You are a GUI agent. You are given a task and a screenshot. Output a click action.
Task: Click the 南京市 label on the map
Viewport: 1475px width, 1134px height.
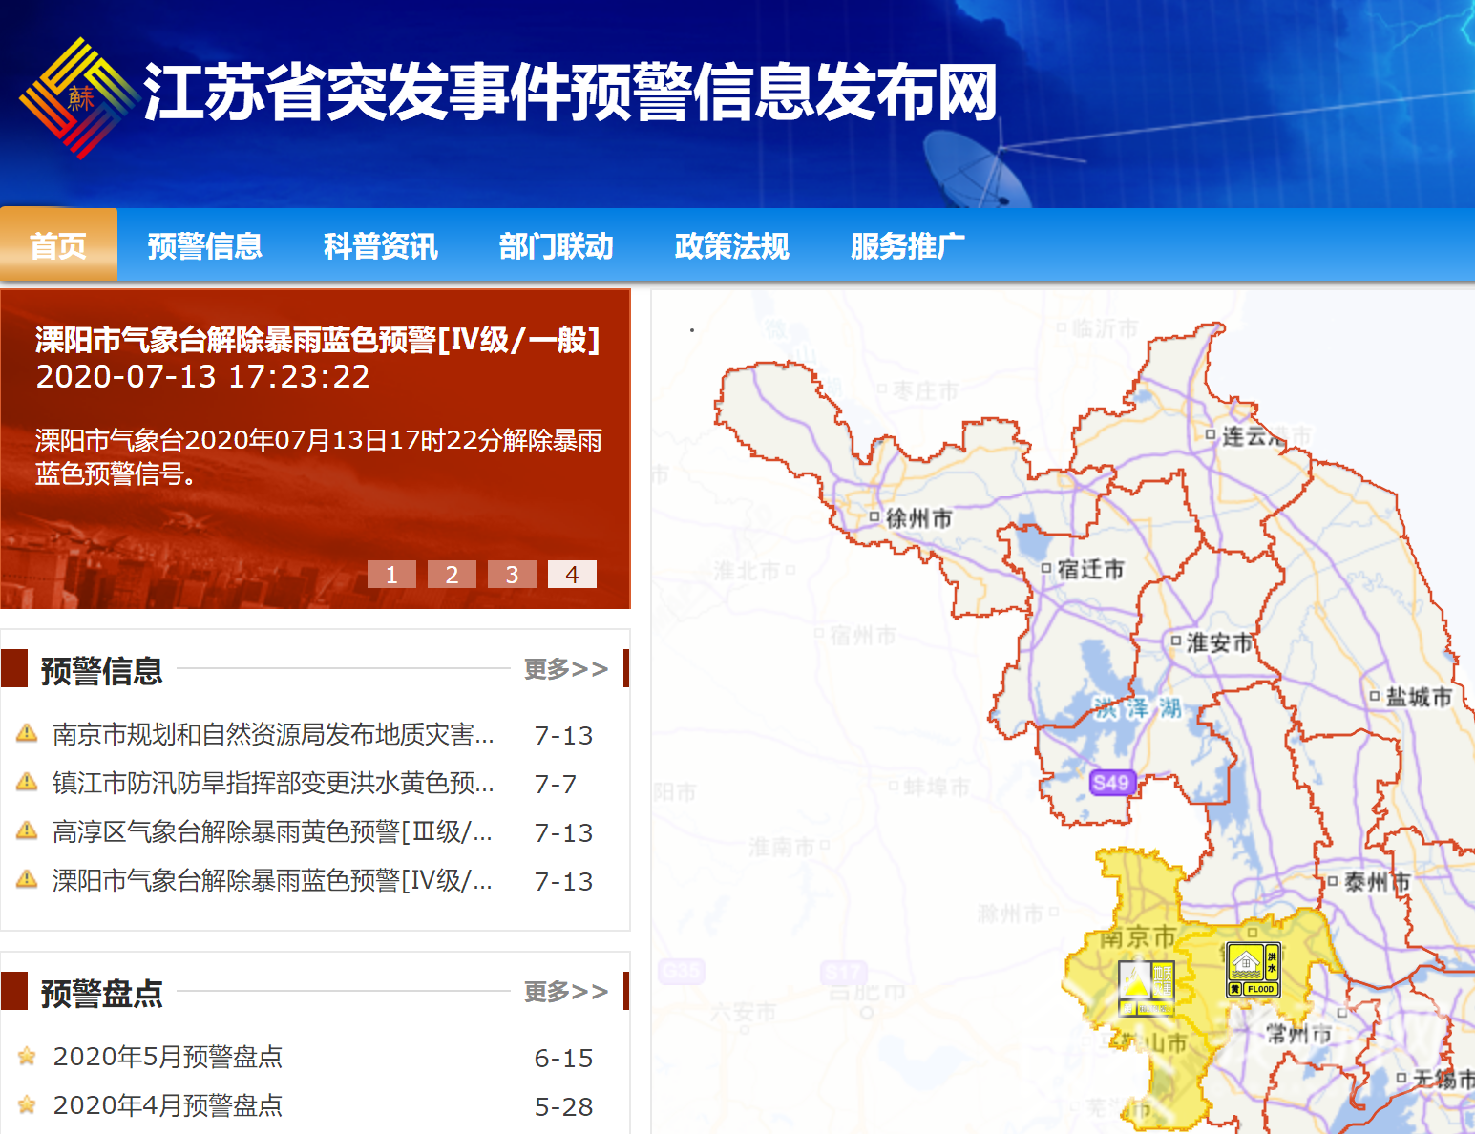click(x=1138, y=937)
